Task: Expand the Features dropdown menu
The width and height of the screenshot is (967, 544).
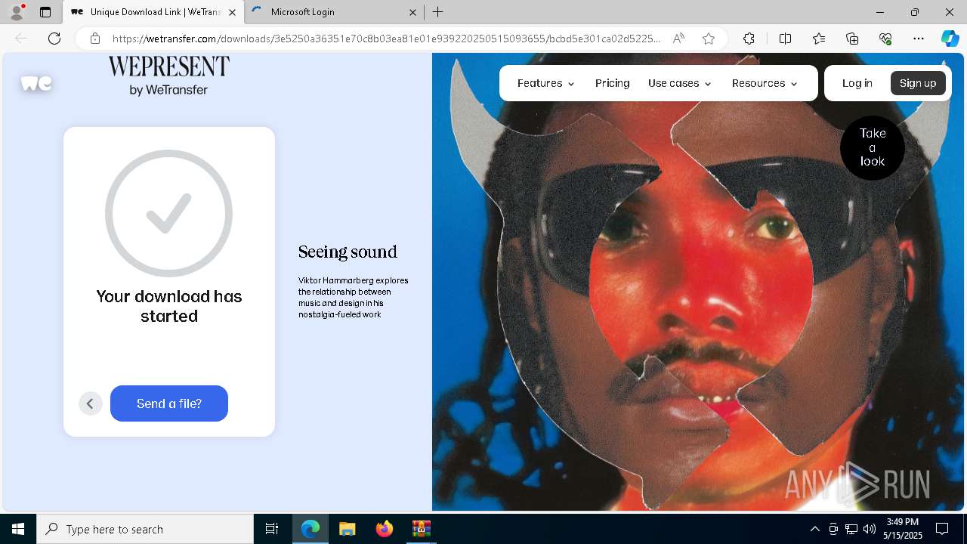Action: (x=545, y=83)
